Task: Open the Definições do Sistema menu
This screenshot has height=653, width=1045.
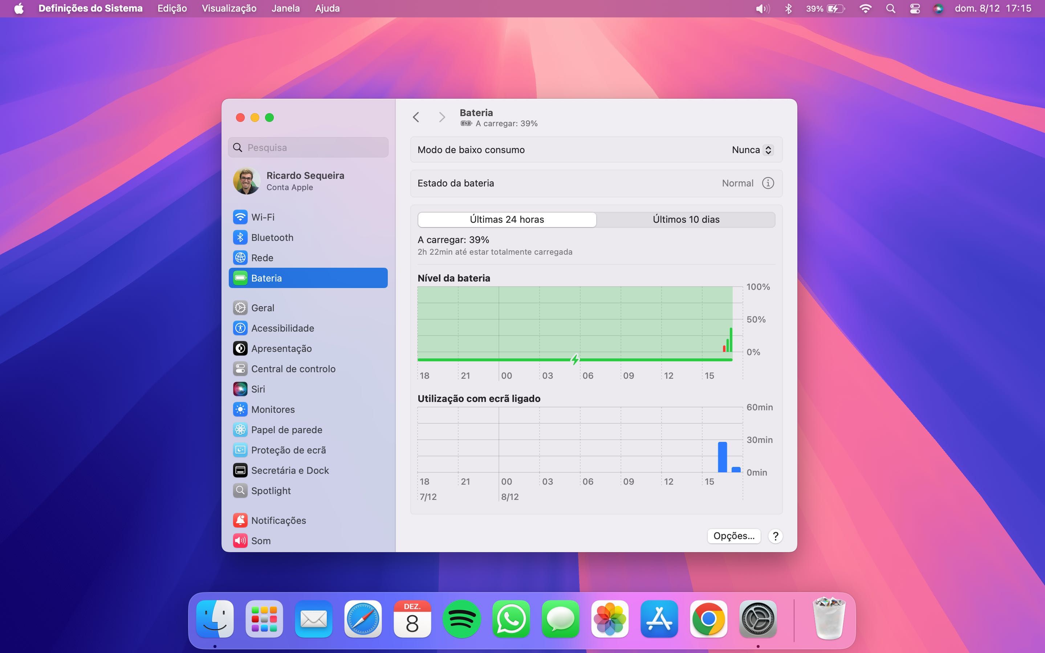Action: point(90,8)
